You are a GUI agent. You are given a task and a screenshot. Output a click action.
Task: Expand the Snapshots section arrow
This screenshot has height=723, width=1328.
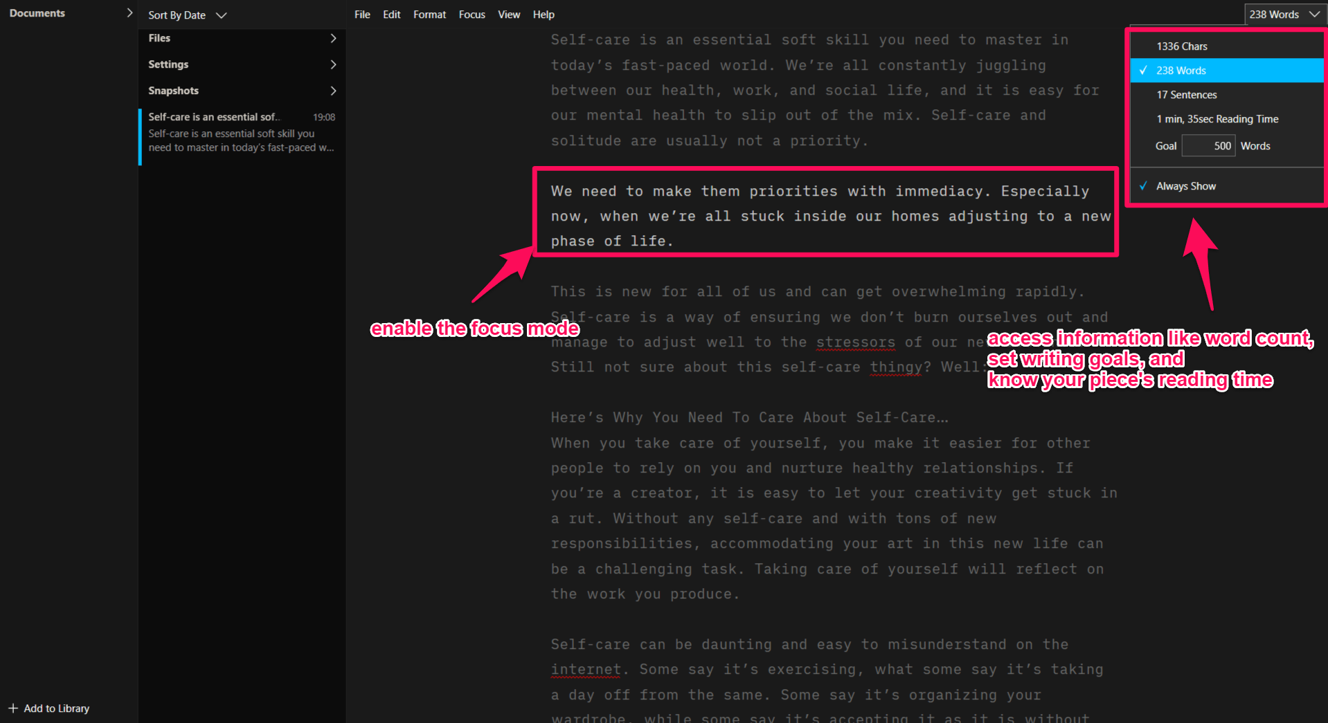[x=333, y=91]
